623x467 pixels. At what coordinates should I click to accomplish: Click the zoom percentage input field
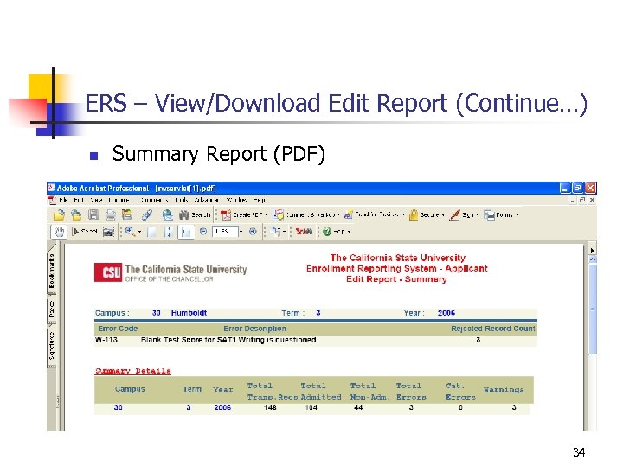pos(225,231)
